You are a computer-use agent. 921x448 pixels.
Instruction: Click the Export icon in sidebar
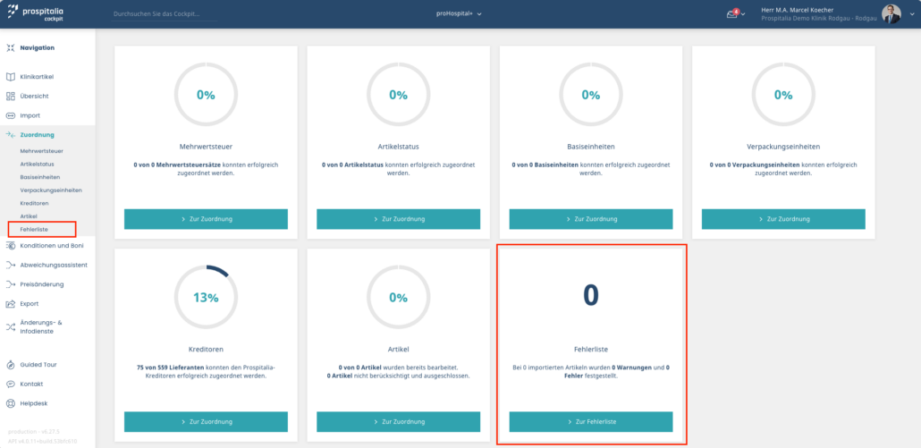click(10, 304)
